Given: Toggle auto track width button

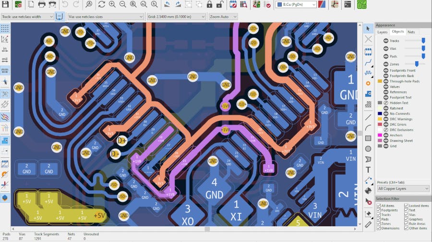Looking at the screenshot, I should (59, 16).
